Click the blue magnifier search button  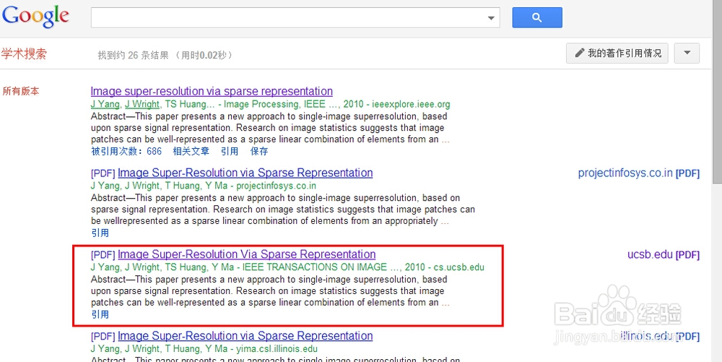click(536, 17)
